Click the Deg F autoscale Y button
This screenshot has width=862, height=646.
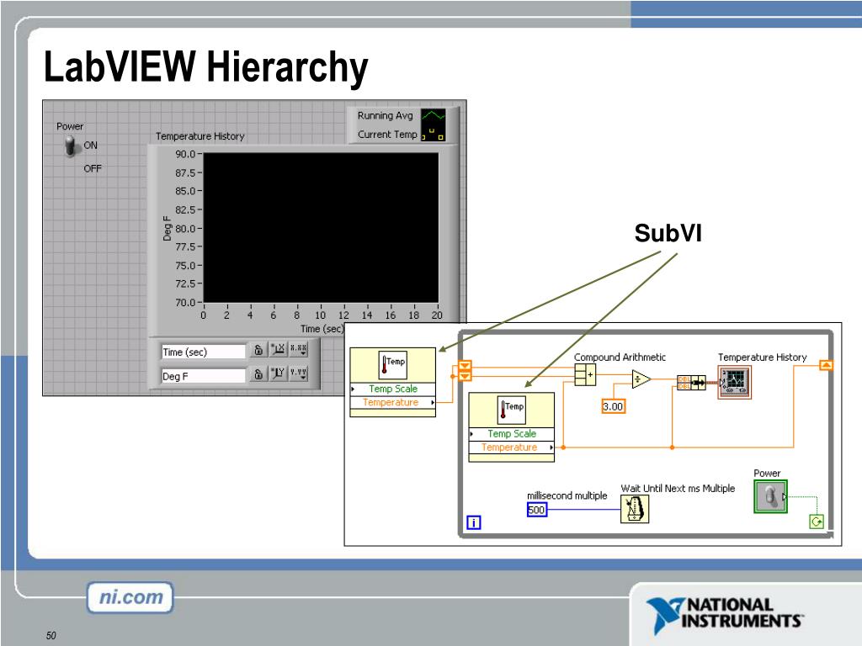(279, 373)
